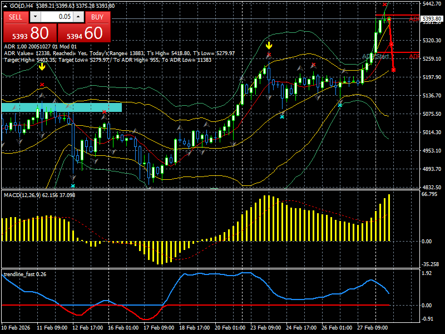Click the 4832.50 price scale label
445x334 pixels.
pyautogui.click(x=432, y=187)
